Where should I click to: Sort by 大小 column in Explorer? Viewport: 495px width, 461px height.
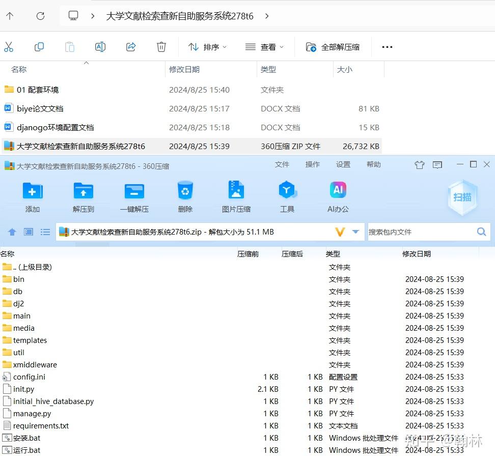[344, 69]
